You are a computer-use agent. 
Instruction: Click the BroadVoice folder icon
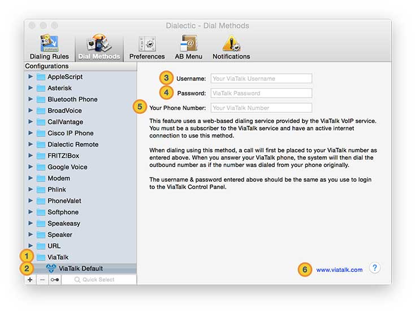point(41,111)
